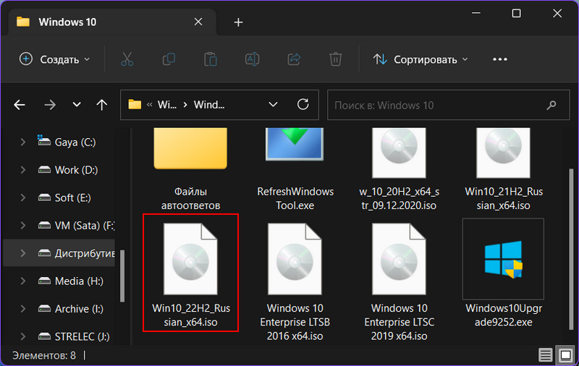Go up one folder level
579x366 pixels.
[101, 105]
